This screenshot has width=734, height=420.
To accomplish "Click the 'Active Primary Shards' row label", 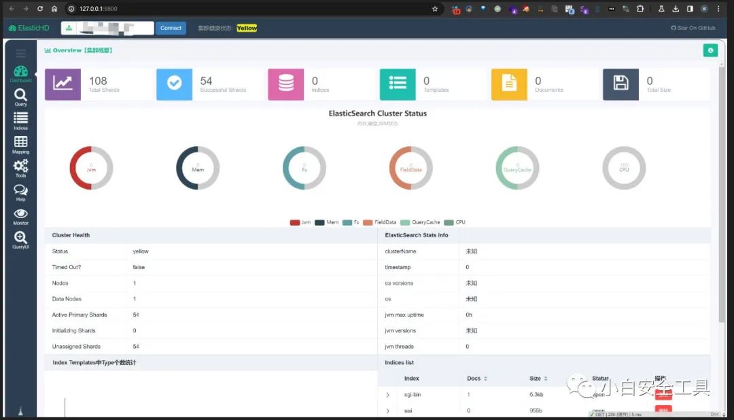I will pos(80,315).
